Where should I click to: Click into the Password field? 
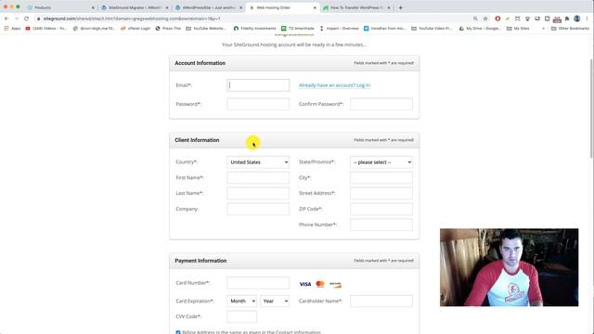click(x=258, y=104)
